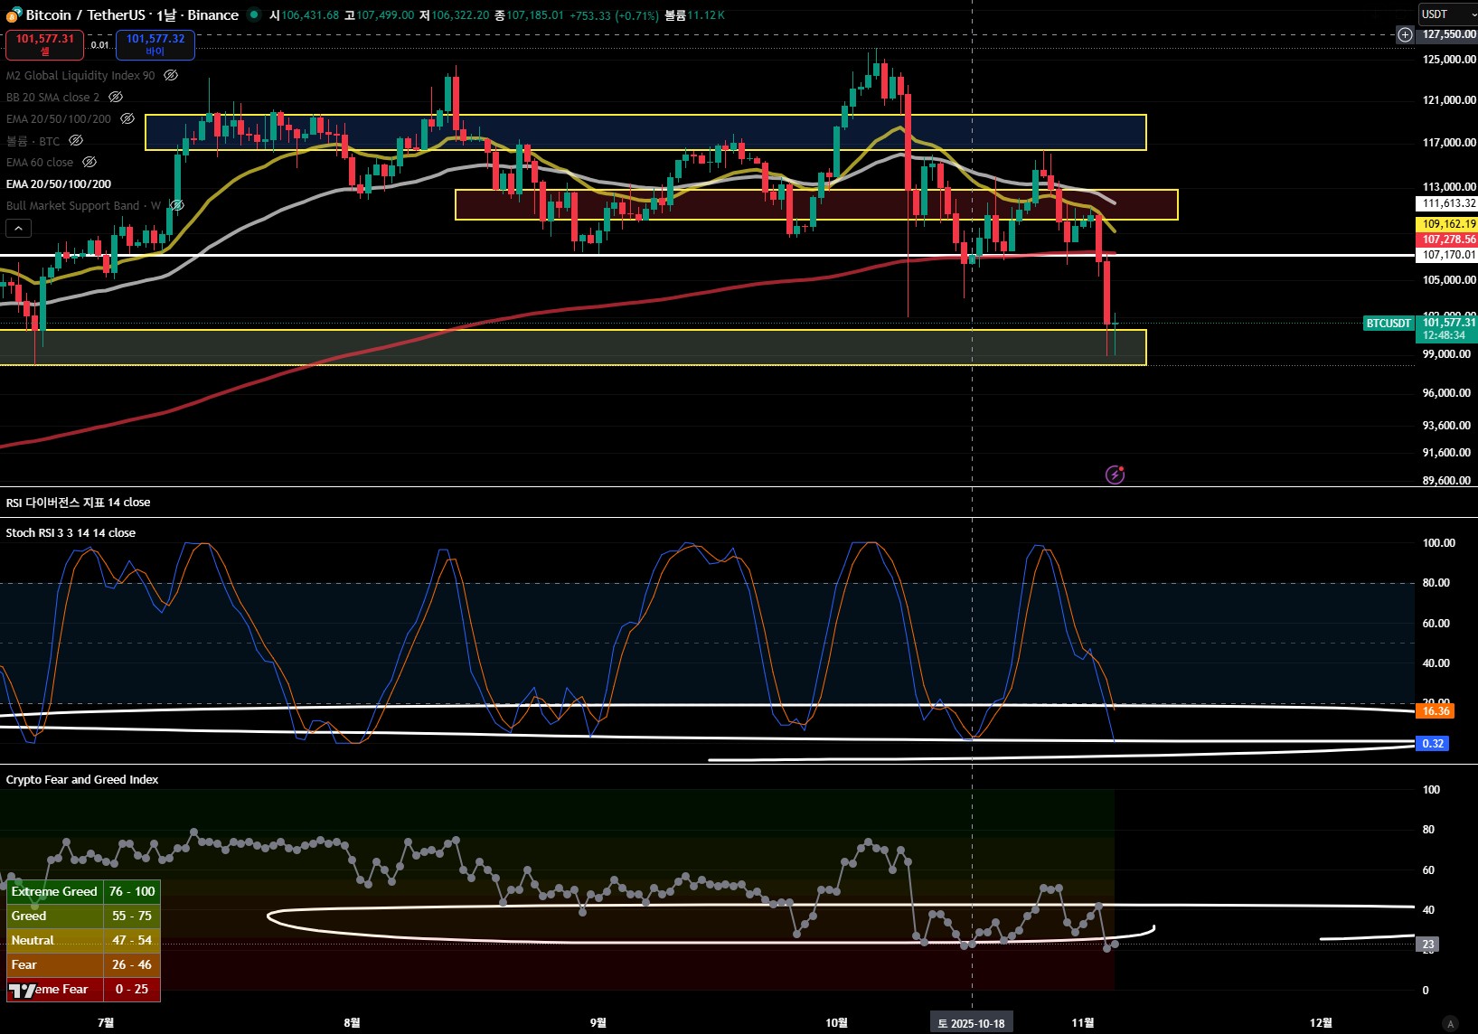Select the EMA 60 close legend label

click(40, 163)
